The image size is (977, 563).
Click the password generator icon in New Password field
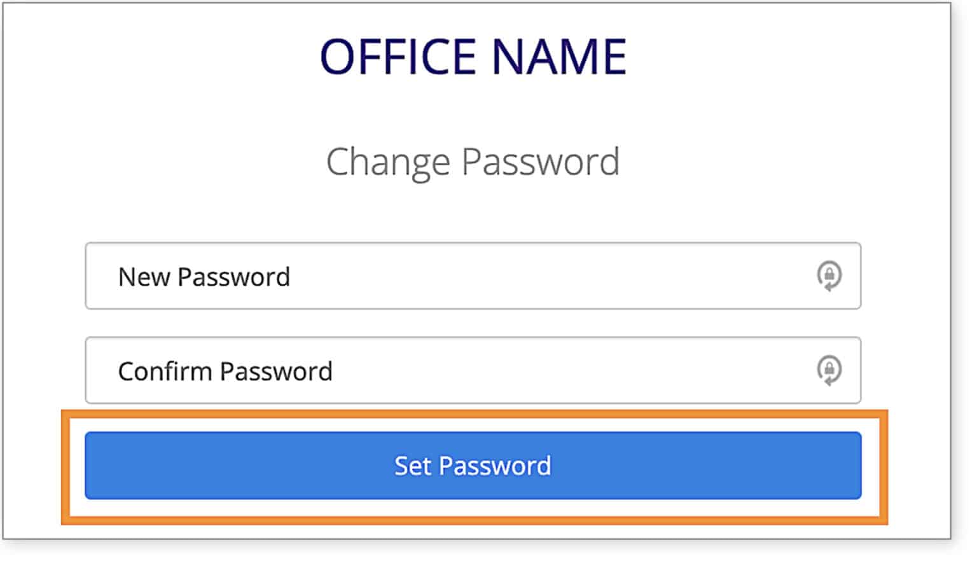(830, 276)
